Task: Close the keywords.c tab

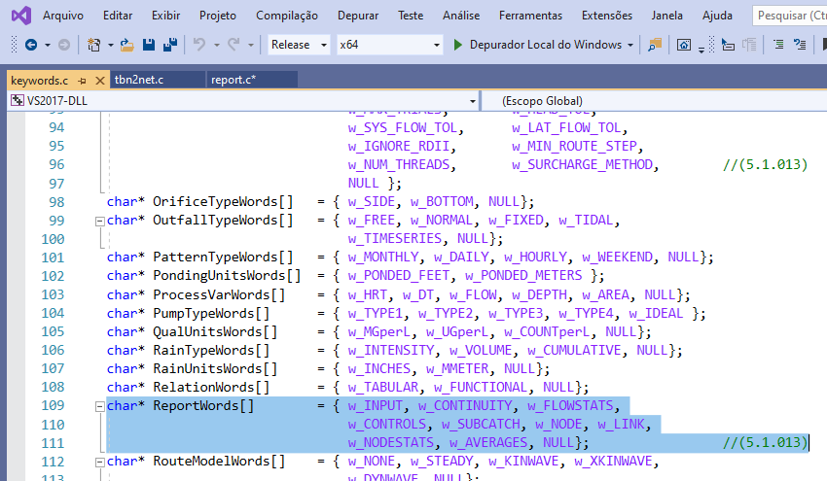Action: tap(99, 81)
